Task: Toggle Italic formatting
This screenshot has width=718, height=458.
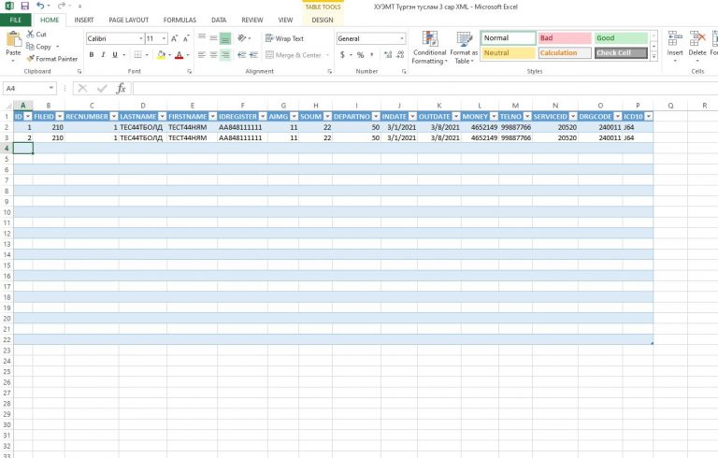Action: 103,55
